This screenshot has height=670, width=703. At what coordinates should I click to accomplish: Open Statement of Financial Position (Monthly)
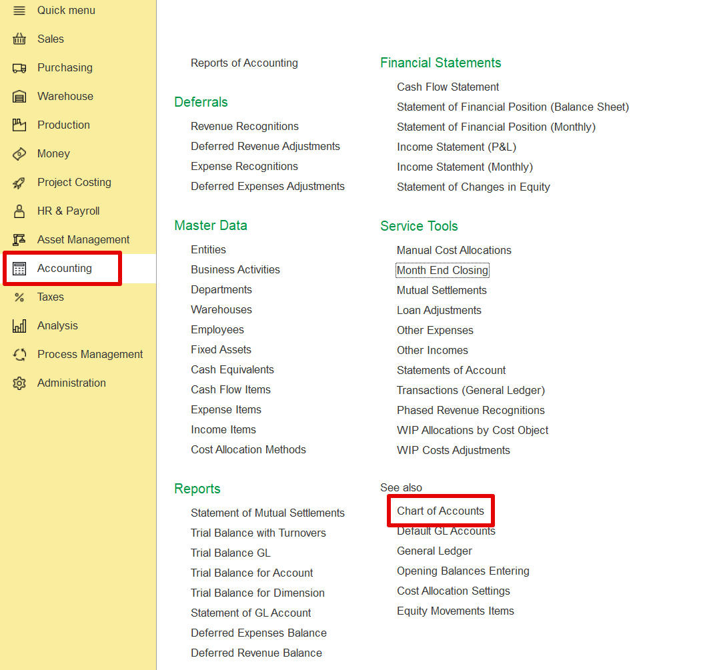(x=496, y=127)
